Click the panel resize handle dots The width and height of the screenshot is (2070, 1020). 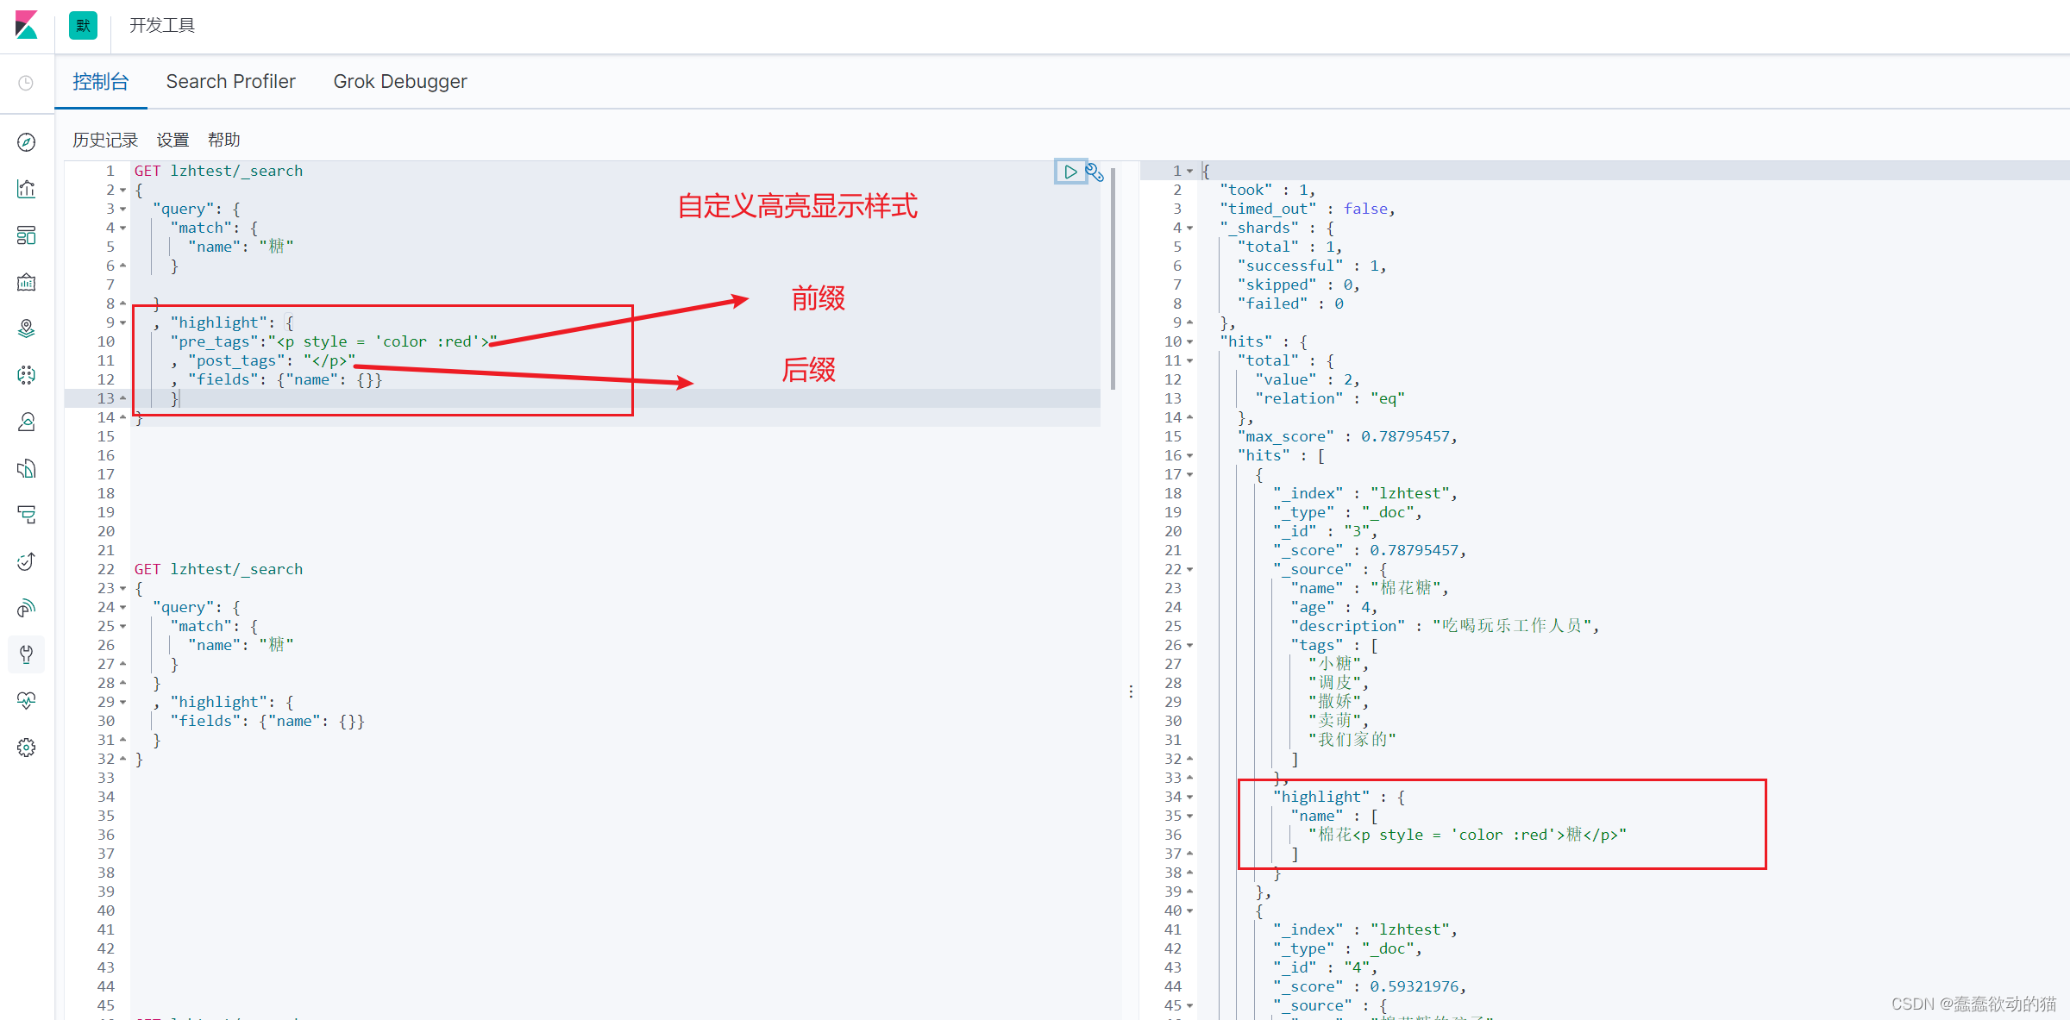(1131, 691)
